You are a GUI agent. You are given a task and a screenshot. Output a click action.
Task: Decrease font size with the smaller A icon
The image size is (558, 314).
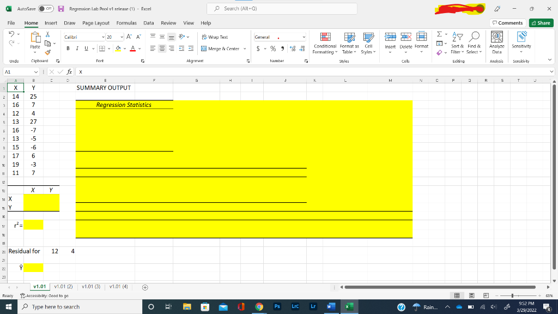tap(139, 37)
